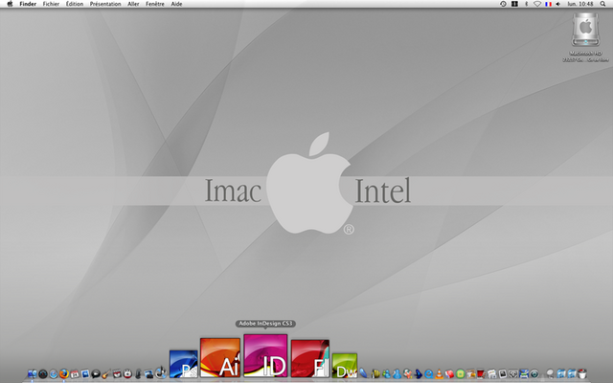The height and width of the screenshot is (383, 613).
Task: Launch Firefox from the dock
Action: tap(64, 374)
